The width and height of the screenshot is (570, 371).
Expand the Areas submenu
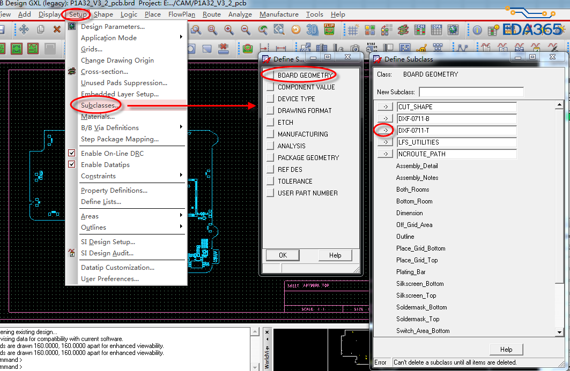coord(181,215)
